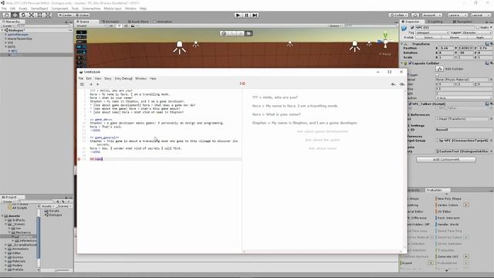This screenshot has height=278, width=494.
Task: Switch to the Animator tab
Action: [110, 22]
